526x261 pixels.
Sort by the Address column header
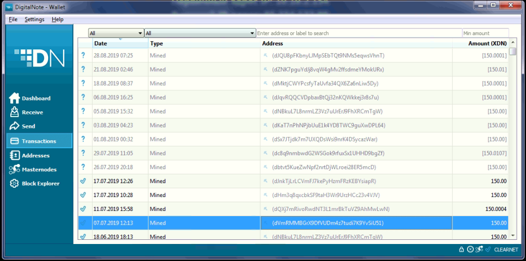pos(356,43)
